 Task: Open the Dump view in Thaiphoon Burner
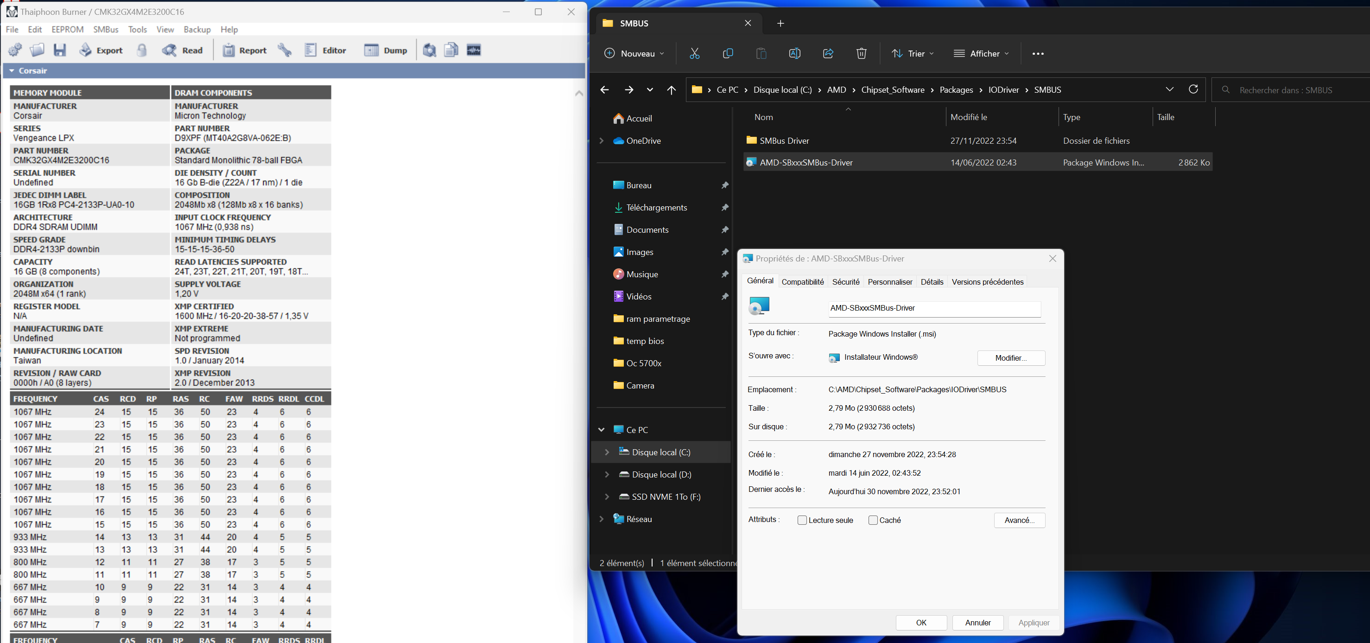pos(386,50)
